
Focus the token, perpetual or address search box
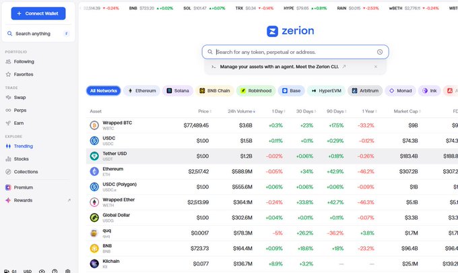pyautogui.click(x=295, y=52)
